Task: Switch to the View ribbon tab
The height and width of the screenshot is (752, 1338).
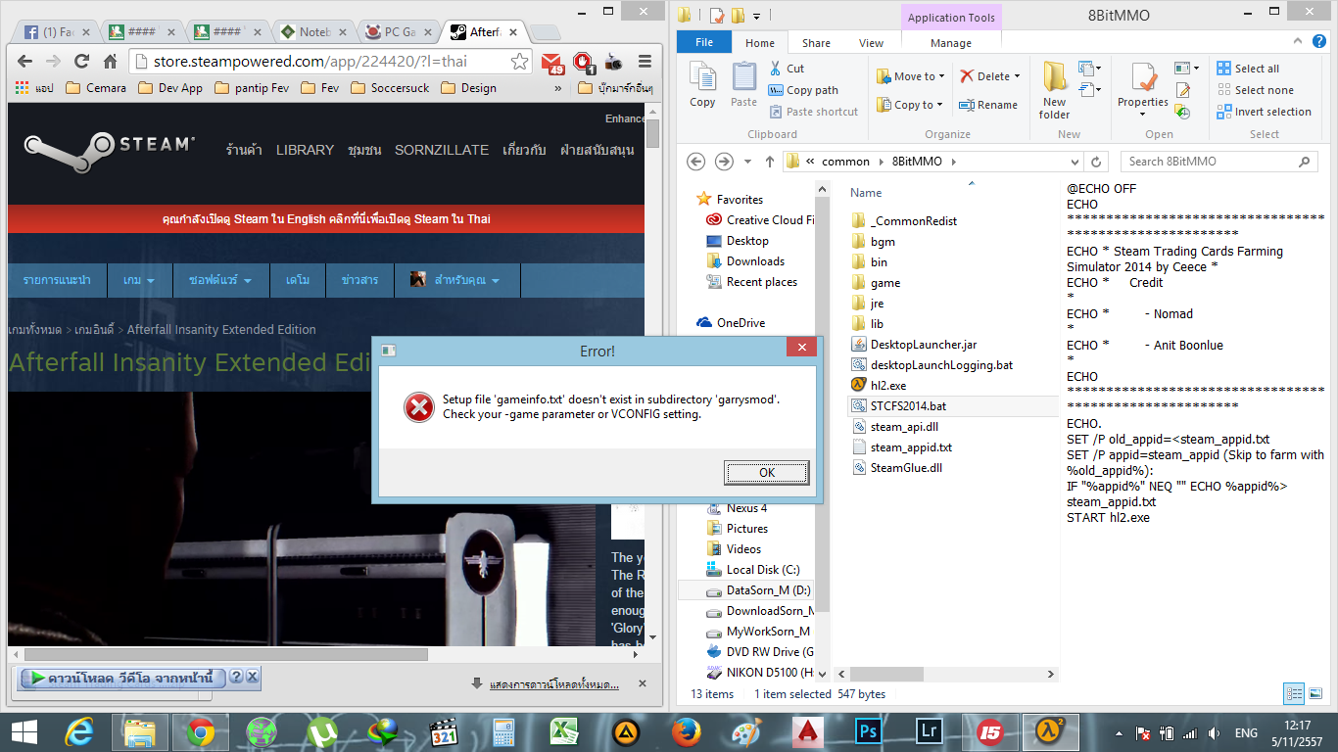Action: click(x=871, y=43)
